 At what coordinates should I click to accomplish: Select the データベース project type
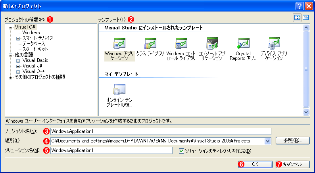point(34,44)
